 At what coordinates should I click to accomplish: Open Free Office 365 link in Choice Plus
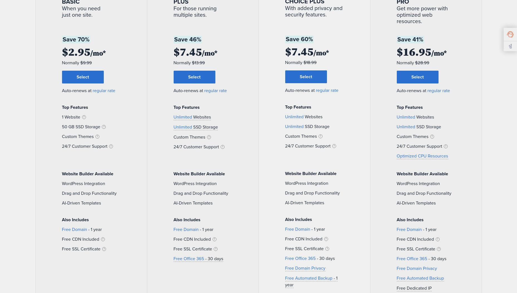pyautogui.click(x=300, y=258)
